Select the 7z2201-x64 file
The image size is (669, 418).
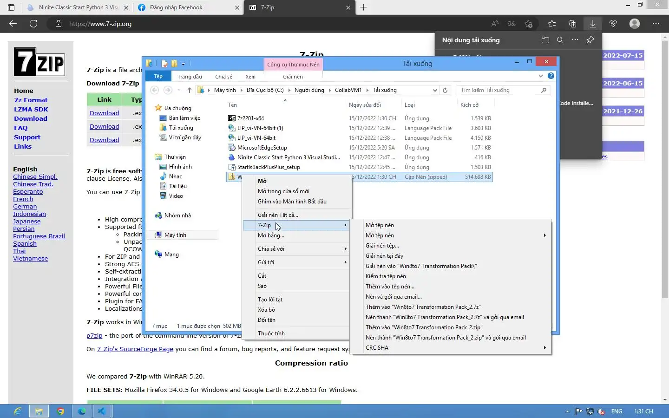[x=250, y=118]
